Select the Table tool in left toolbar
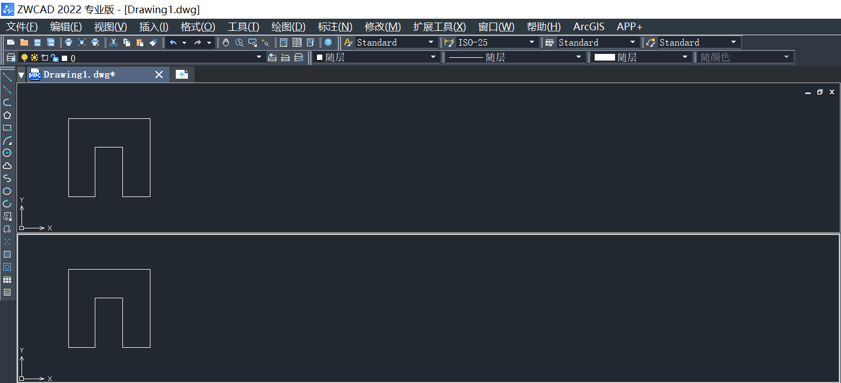 [7, 280]
